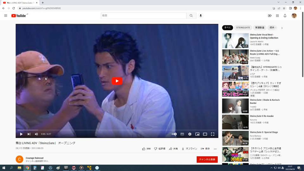Enter full screen mode

(213, 134)
